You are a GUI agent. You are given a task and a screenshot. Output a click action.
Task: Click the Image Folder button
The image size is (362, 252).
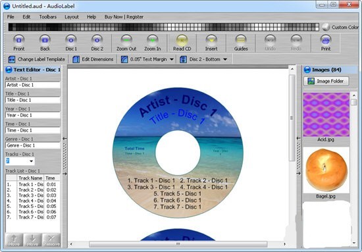coord(326,81)
